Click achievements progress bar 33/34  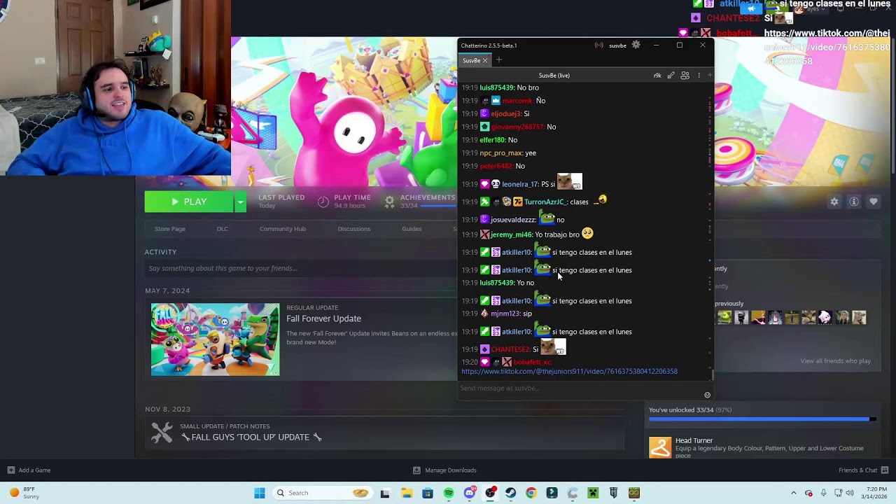click(x=762, y=419)
